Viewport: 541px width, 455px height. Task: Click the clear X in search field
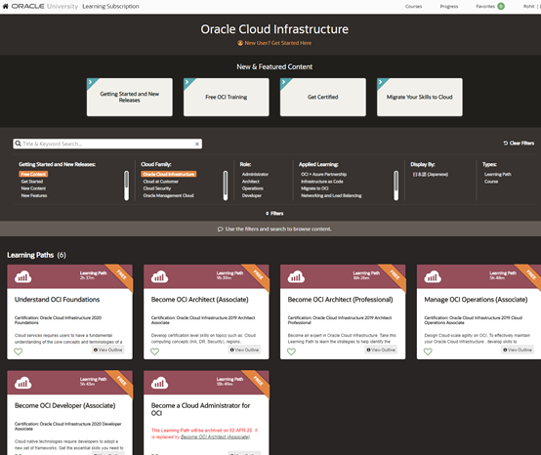(x=197, y=144)
